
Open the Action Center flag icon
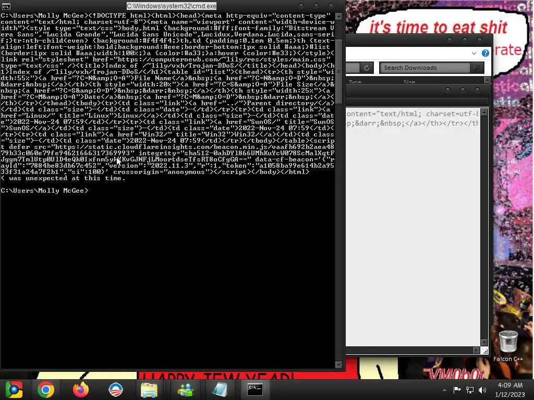pos(457,390)
